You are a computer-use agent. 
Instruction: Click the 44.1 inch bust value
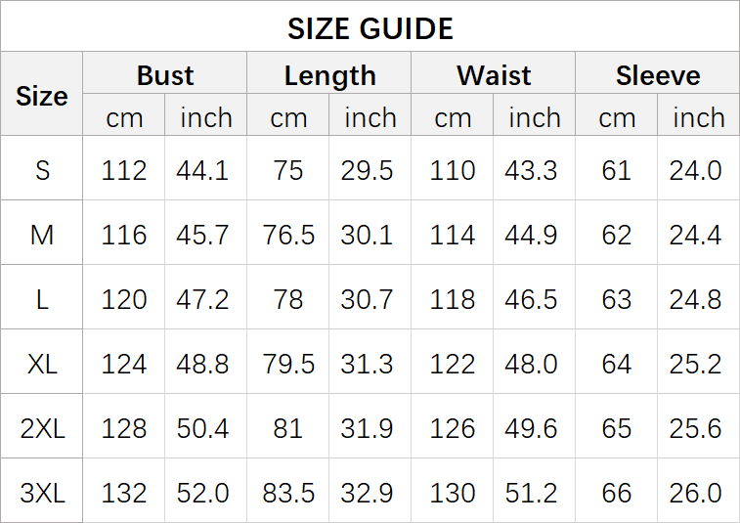tap(202, 170)
